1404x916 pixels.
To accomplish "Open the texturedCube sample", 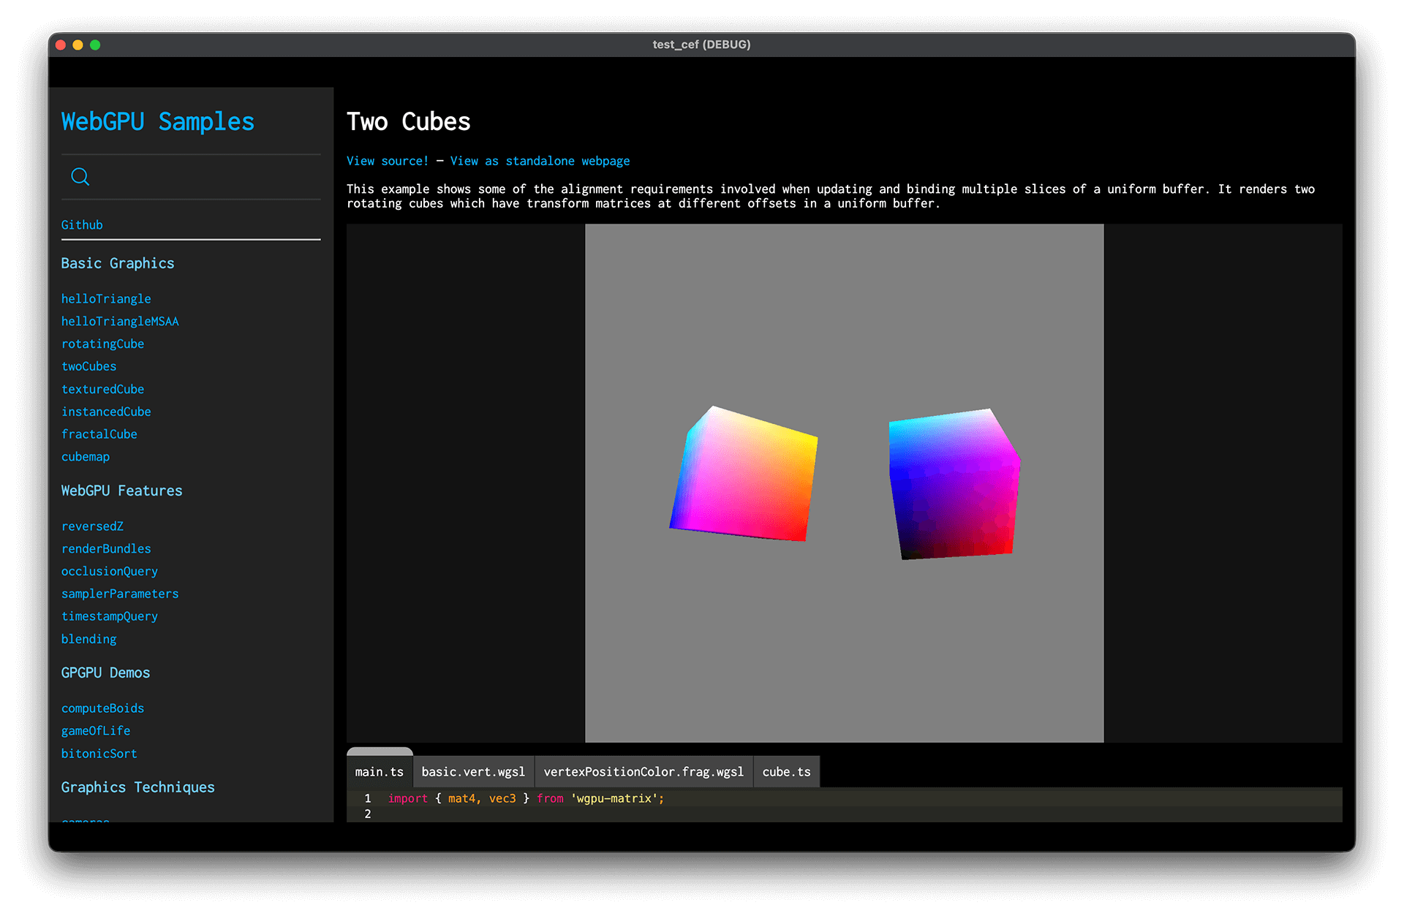I will coord(102,389).
